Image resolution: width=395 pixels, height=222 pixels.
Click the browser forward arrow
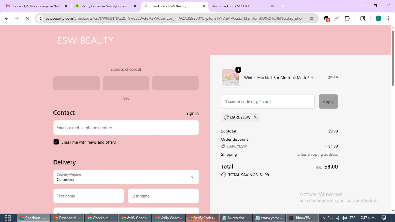tap(17, 18)
